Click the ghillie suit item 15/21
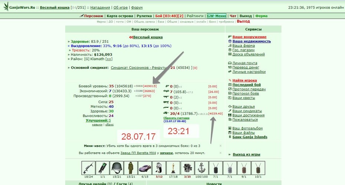Viewport: 345px width, 185px height. click(x=131, y=168)
